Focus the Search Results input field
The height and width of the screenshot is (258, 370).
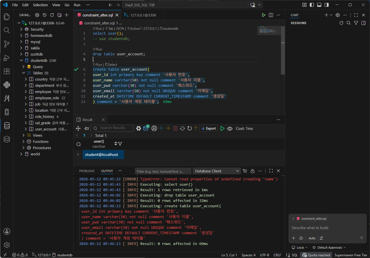pos(112,128)
